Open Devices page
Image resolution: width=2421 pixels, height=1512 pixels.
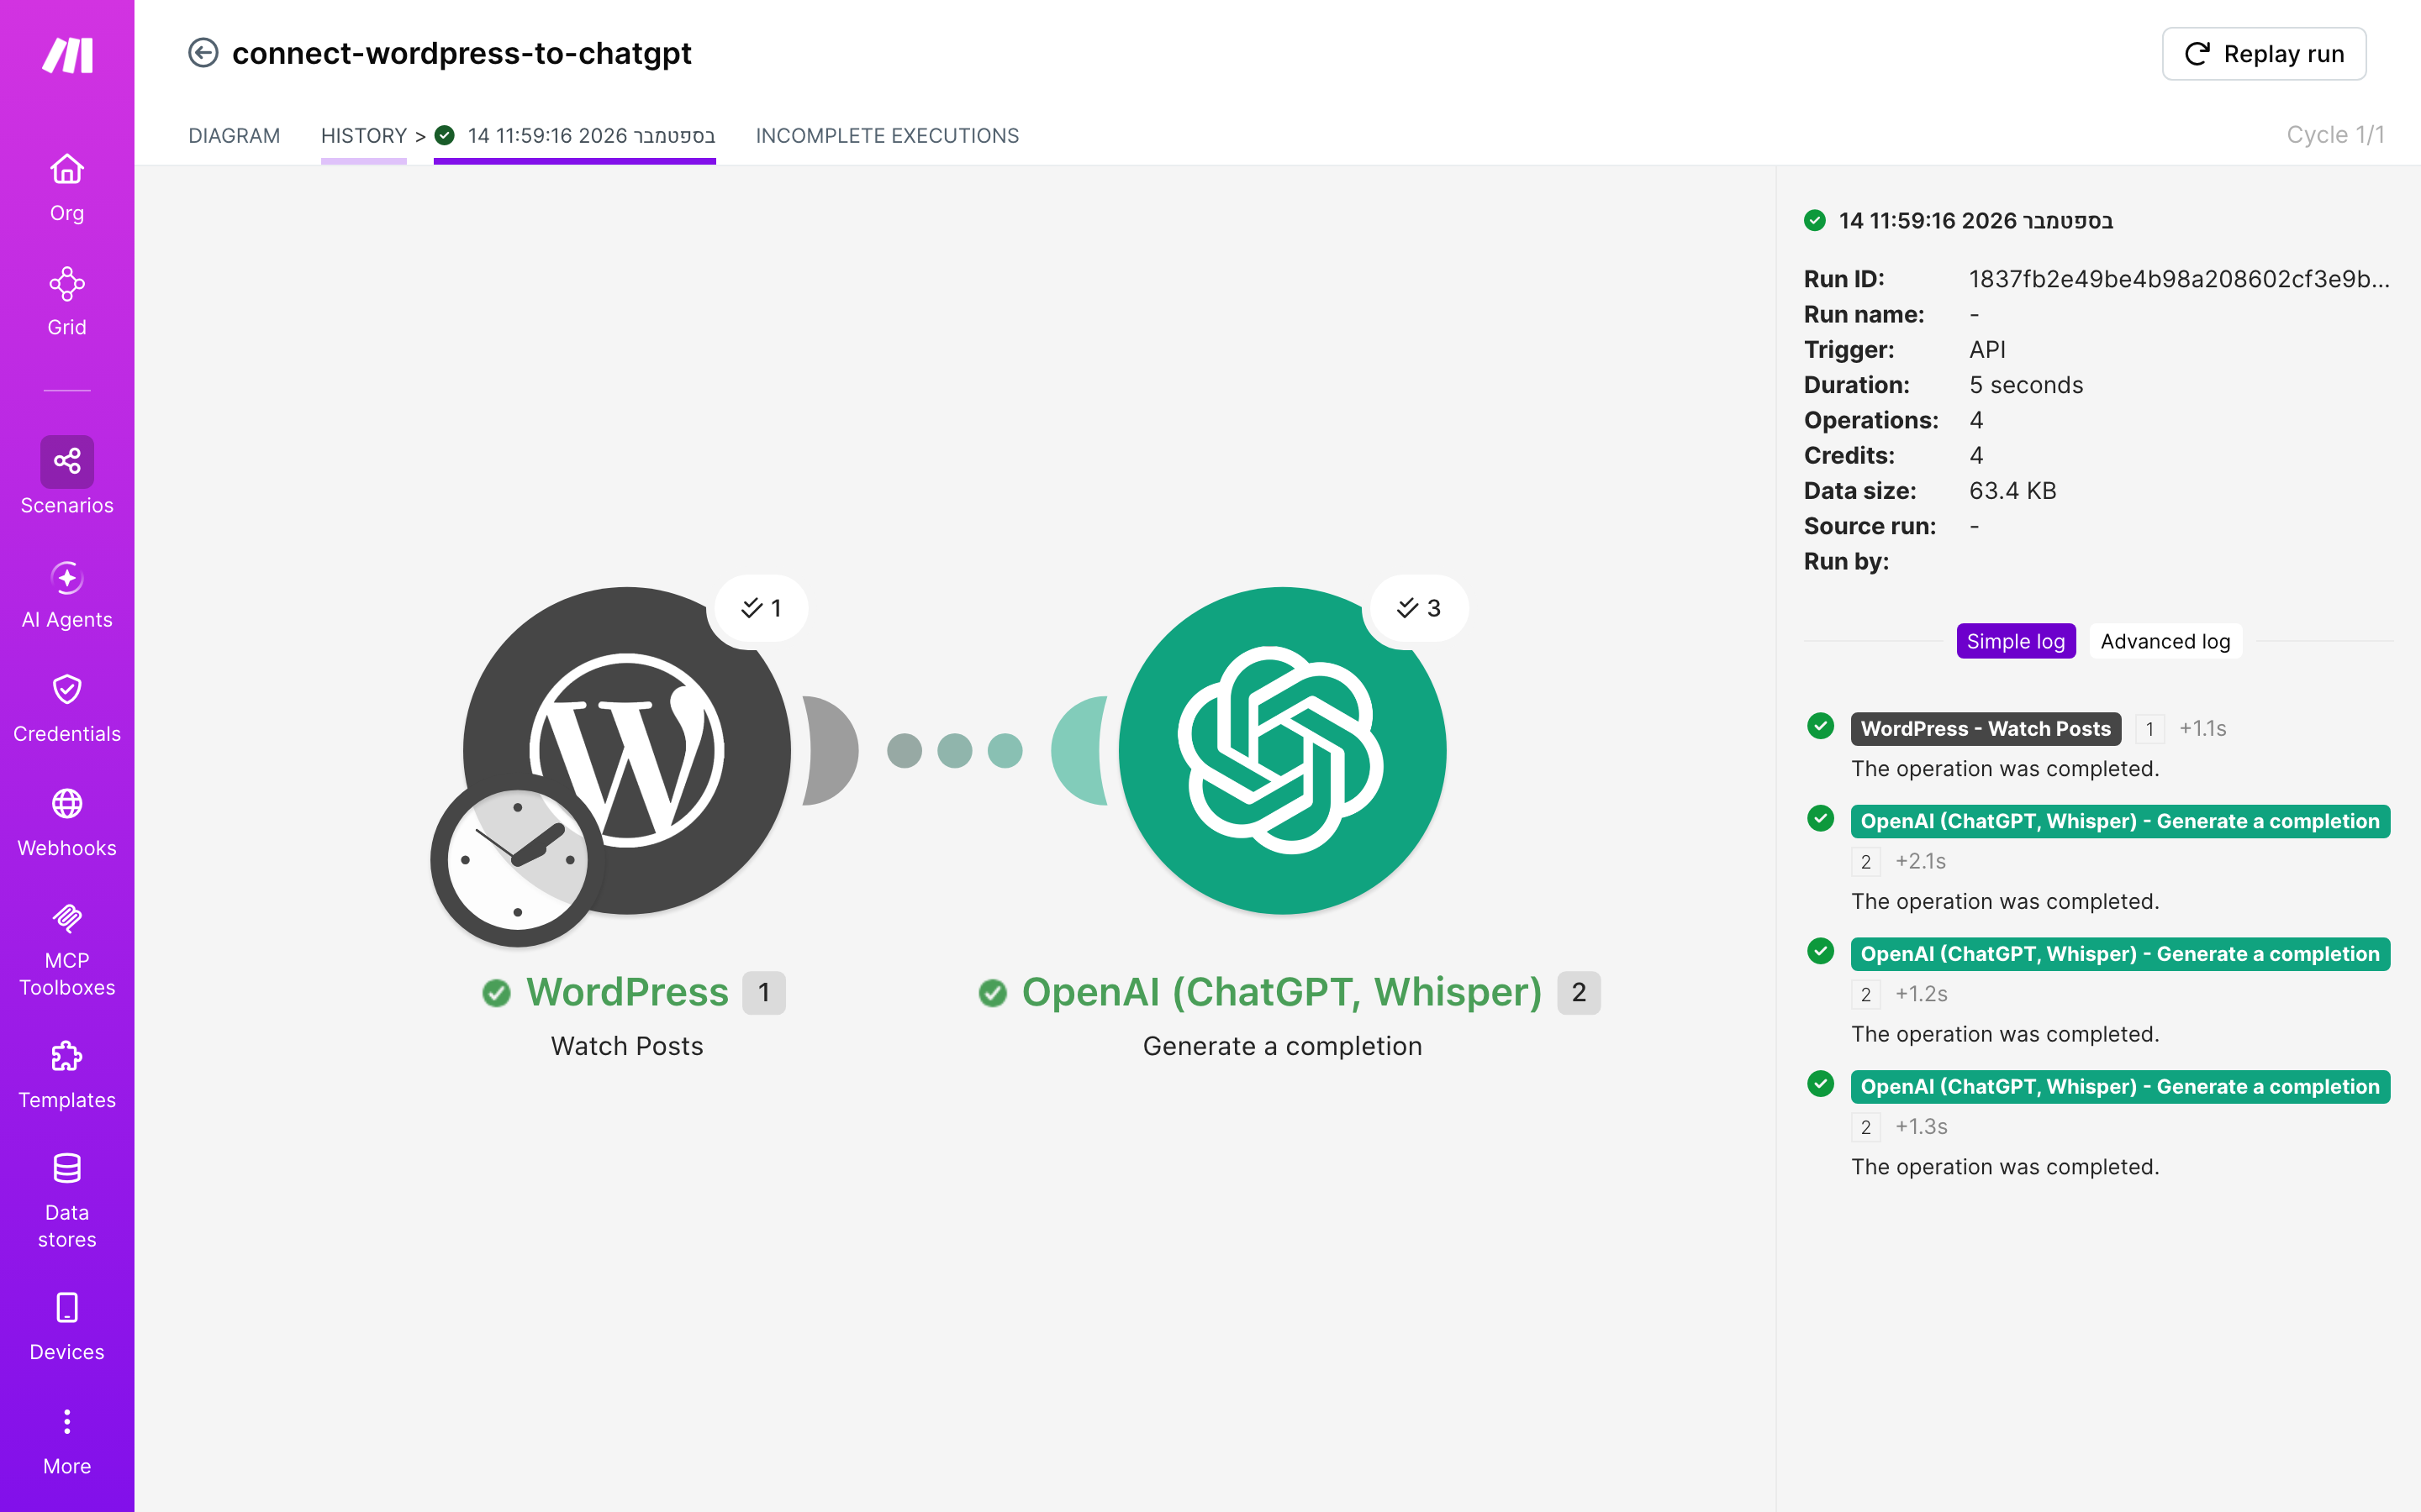[x=67, y=1327]
